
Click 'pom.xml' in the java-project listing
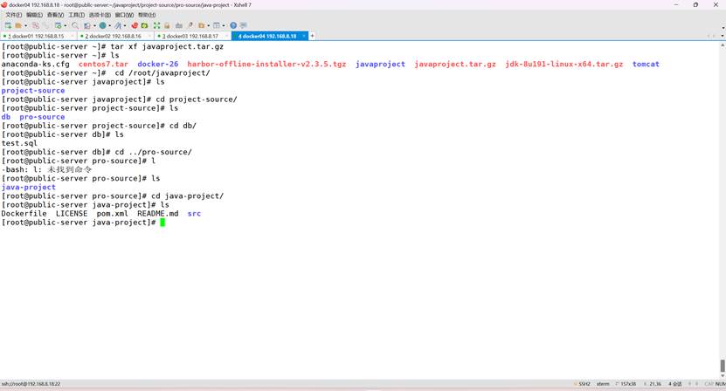[x=113, y=213]
